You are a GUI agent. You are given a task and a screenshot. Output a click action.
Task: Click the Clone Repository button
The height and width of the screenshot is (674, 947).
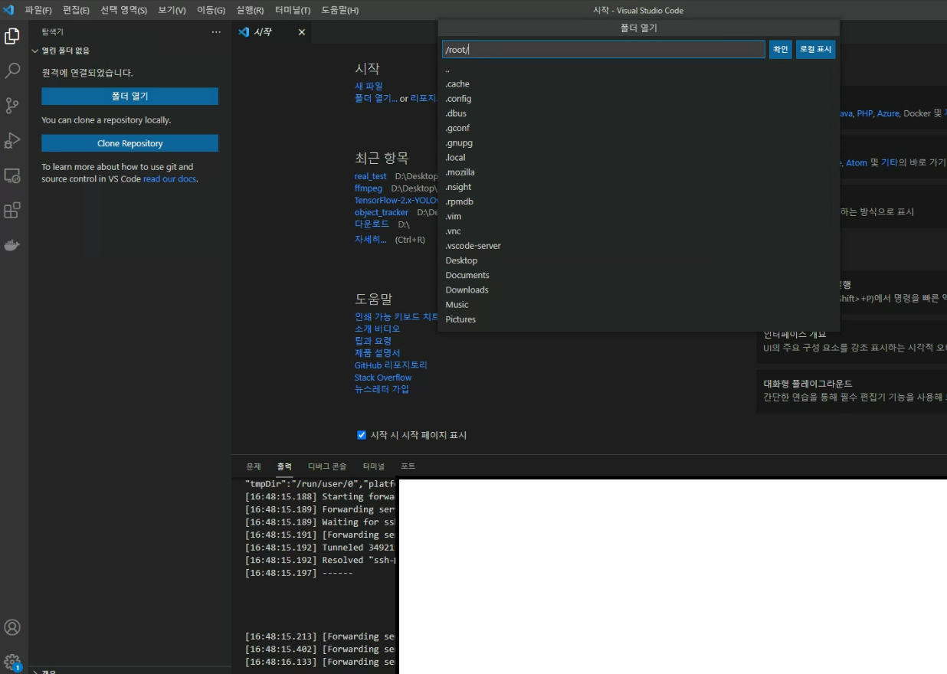coord(129,143)
